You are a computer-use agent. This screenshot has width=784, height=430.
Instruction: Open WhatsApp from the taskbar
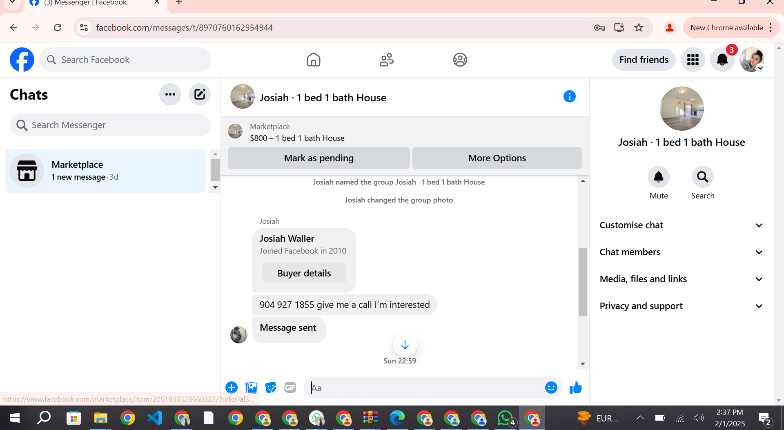(x=506, y=418)
